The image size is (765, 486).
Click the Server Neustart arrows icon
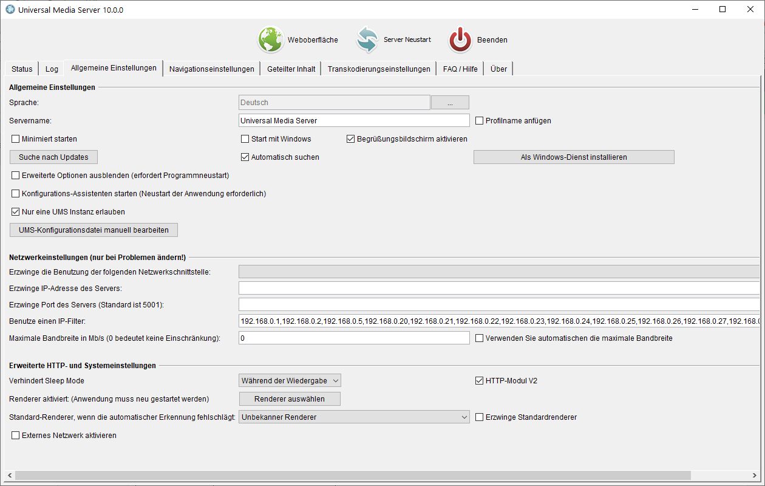pos(367,40)
